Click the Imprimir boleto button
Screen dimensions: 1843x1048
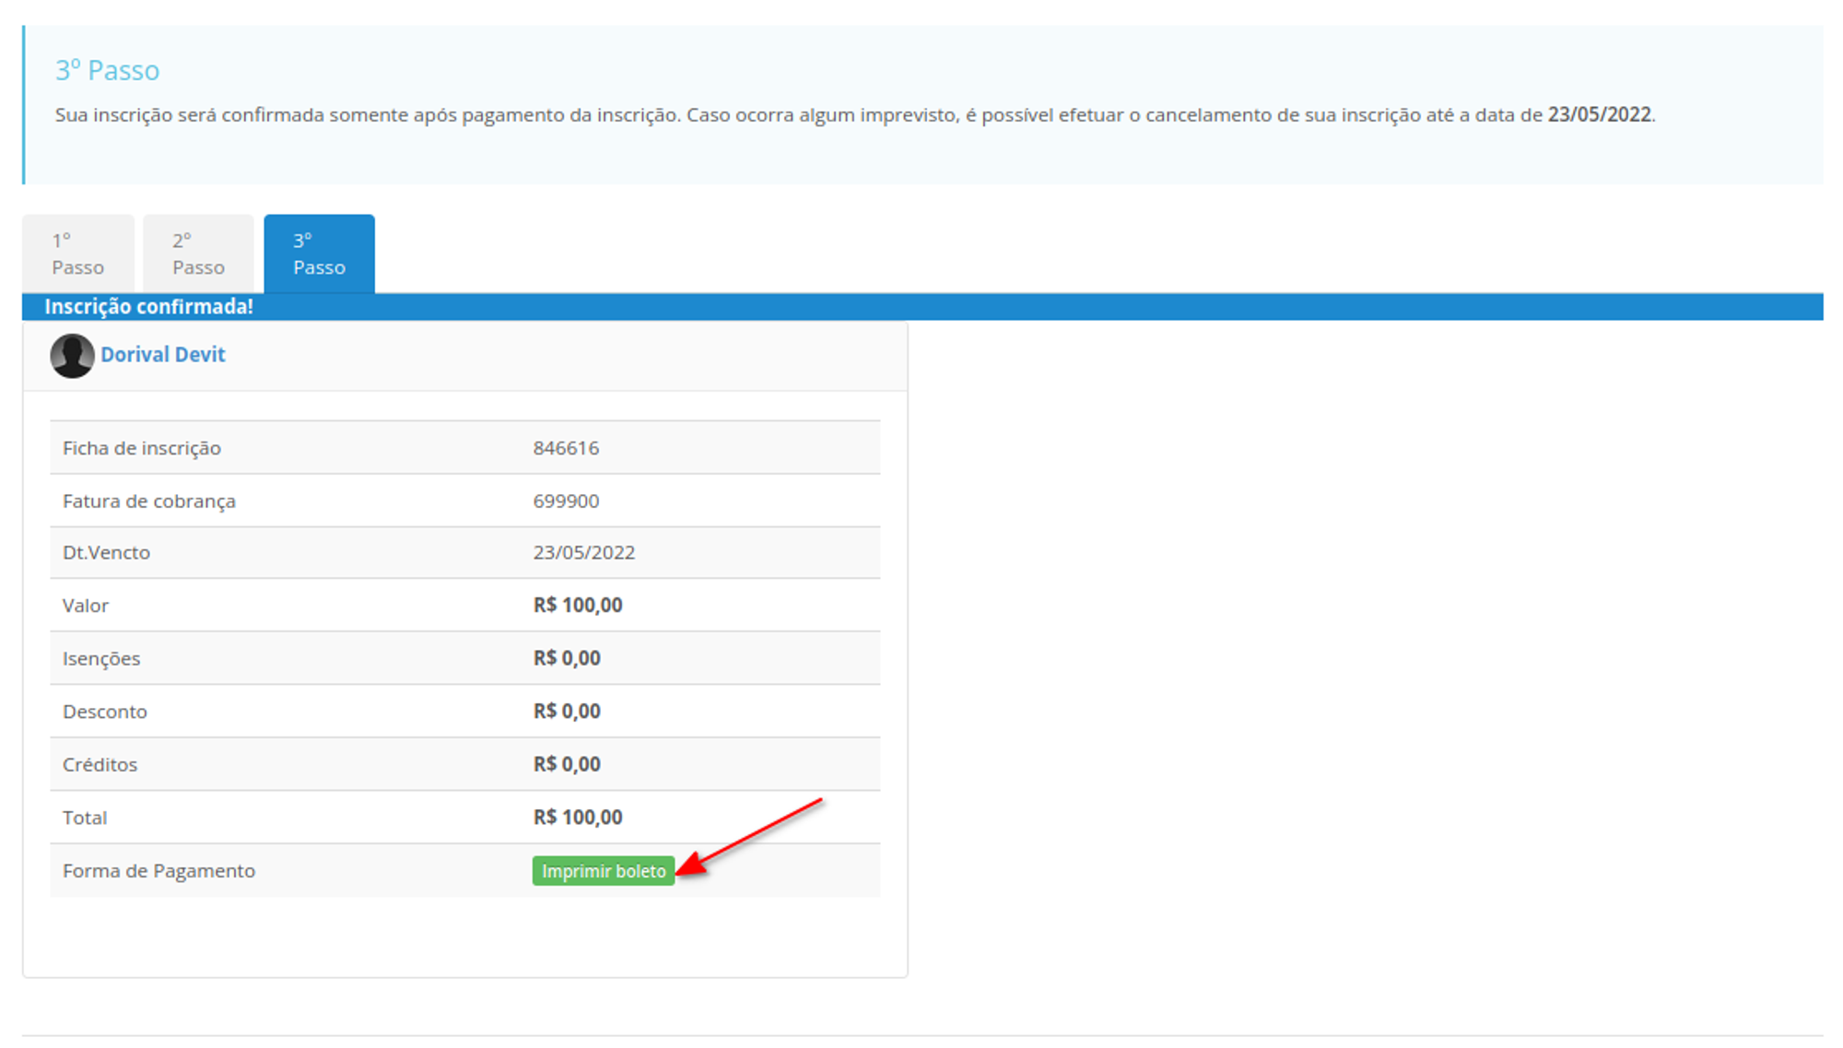(603, 871)
